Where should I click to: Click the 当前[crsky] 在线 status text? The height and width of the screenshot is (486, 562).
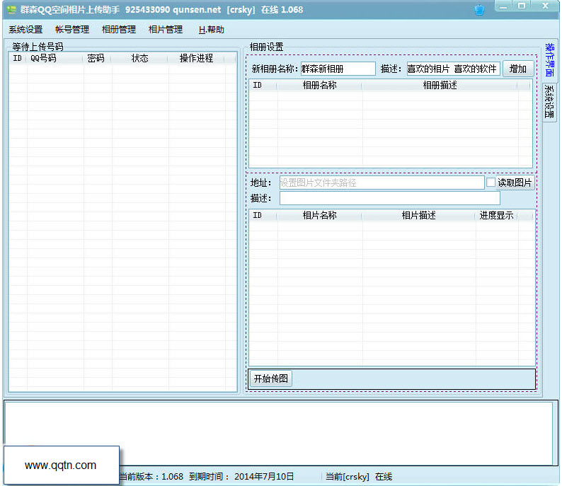coord(359,476)
